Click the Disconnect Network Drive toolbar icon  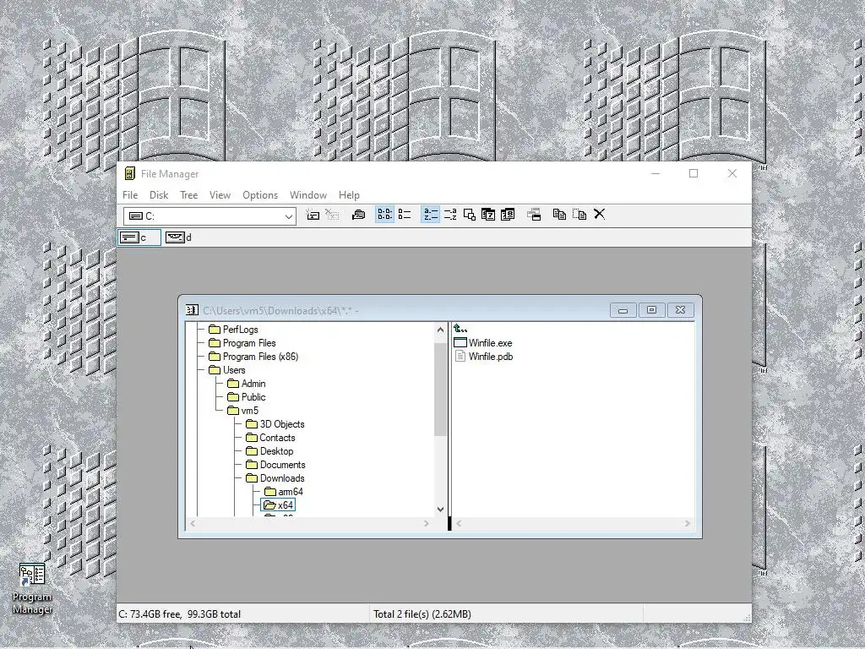pos(332,215)
